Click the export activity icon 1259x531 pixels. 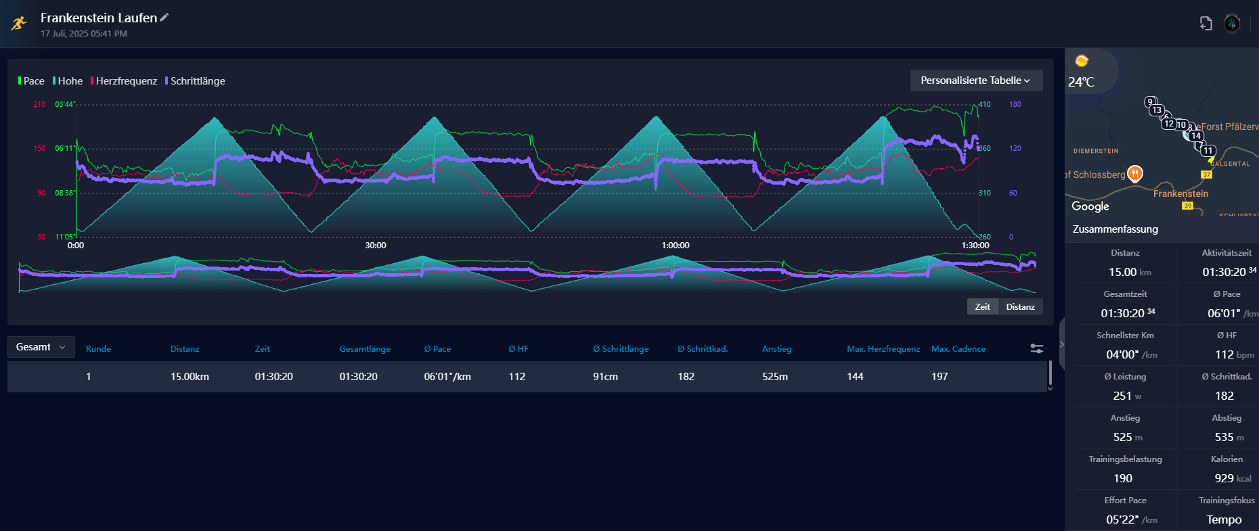(1206, 24)
